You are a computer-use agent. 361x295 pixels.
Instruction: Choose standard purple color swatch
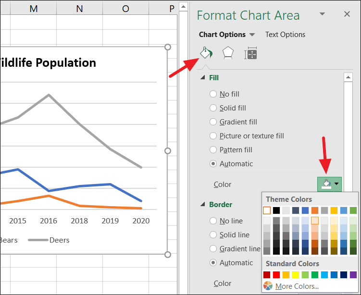tap(353, 274)
